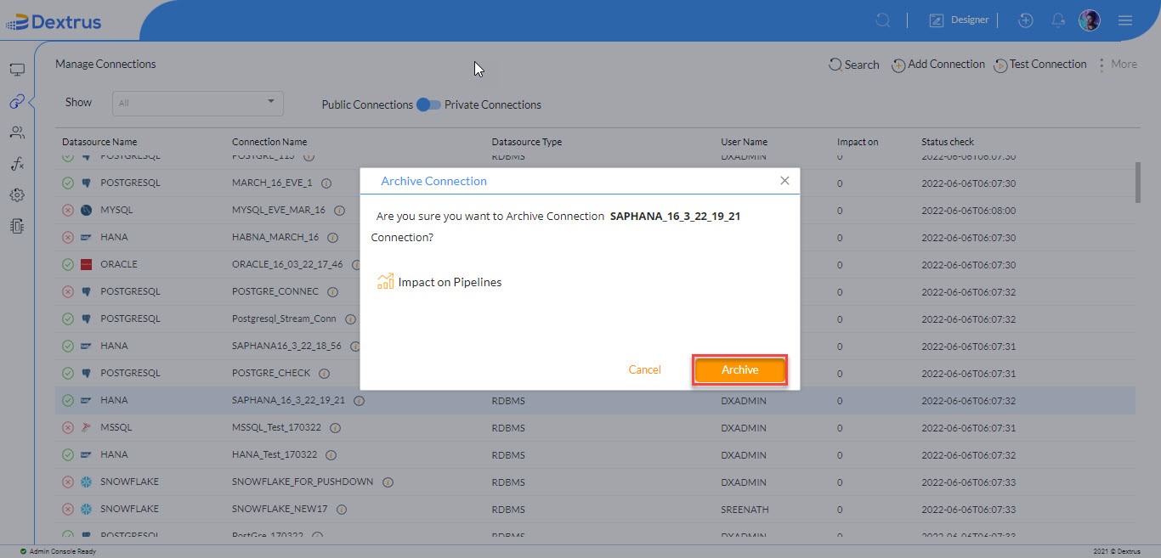Open the chip icon in left sidebar
The width and height of the screenshot is (1161, 558).
point(17,226)
